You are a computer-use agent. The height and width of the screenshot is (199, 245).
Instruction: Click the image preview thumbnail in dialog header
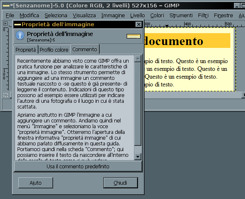pos(133,36)
